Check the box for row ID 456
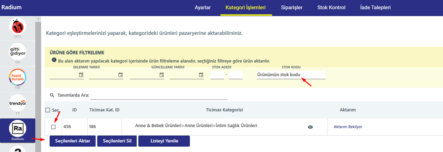Screen dimensions: 443x152 pyautogui.click(x=53, y=127)
